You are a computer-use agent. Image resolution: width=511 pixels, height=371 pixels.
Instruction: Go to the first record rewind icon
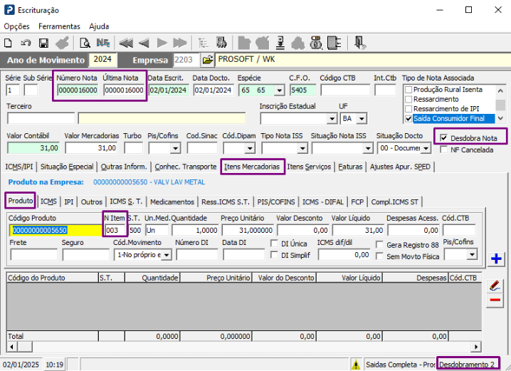point(126,43)
